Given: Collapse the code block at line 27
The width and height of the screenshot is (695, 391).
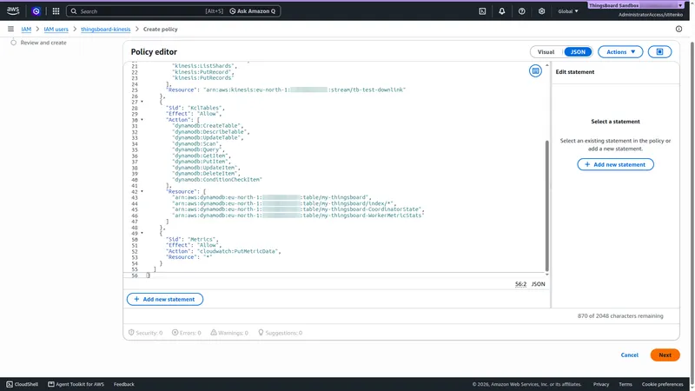Looking at the screenshot, I should (142, 102).
